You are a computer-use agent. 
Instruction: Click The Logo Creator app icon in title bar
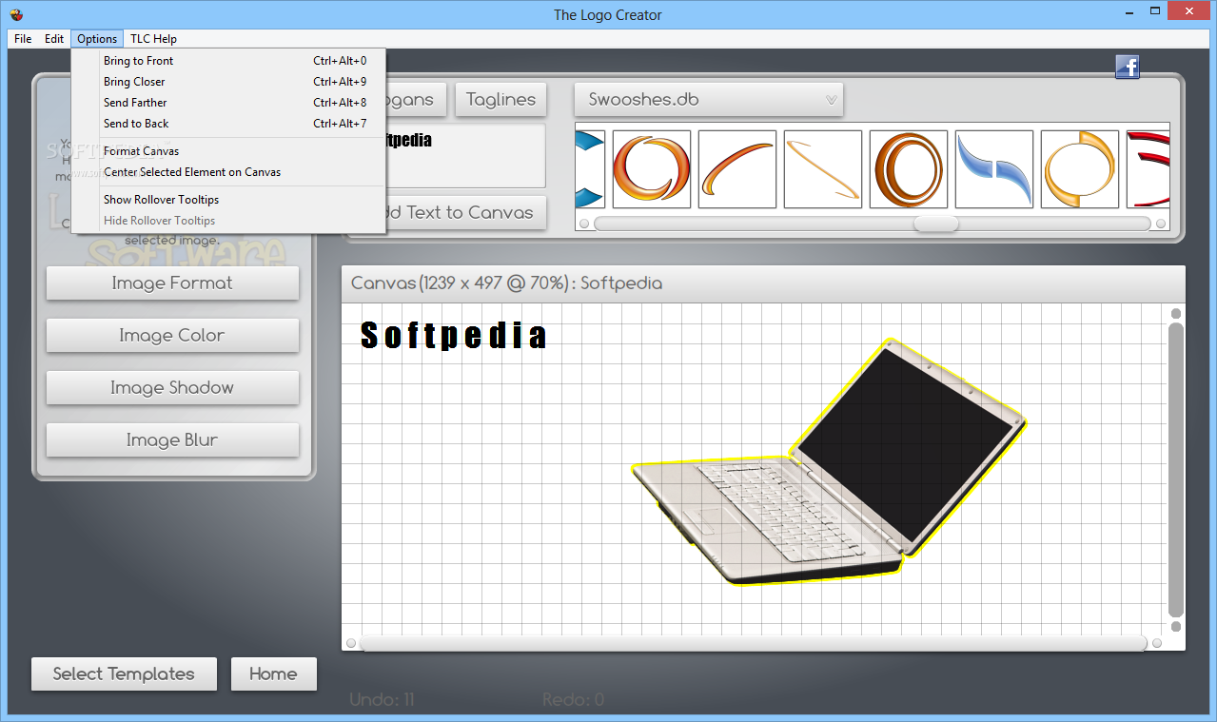point(15,14)
